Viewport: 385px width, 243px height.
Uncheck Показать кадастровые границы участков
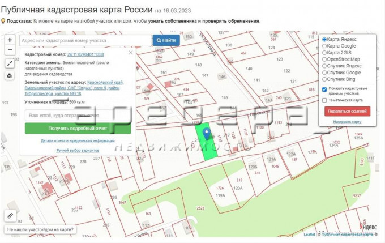324,89
